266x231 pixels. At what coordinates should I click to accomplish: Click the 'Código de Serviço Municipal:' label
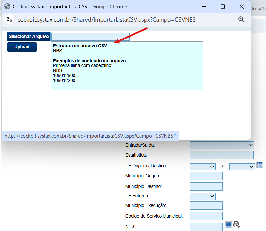point(154,216)
